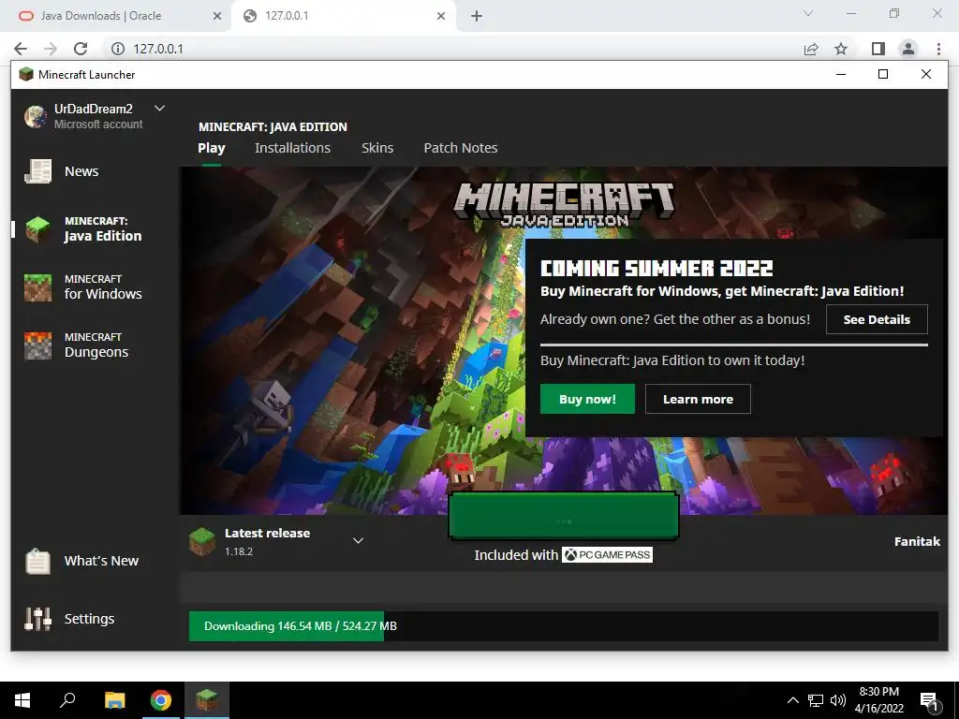Click the Minecraft Launcher taskbar icon
Image resolution: width=959 pixels, height=719 pixels.
[x=207, y=700]
